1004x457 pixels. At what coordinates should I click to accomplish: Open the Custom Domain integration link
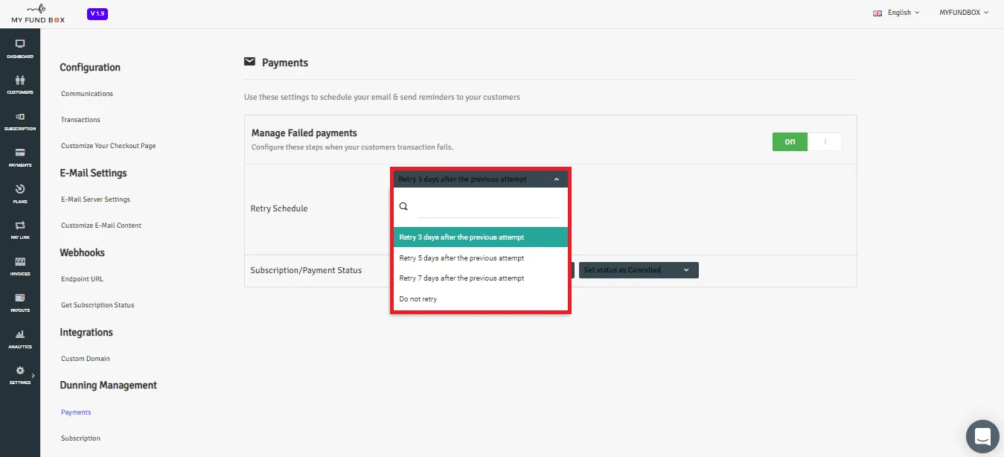tap(86, 359)
